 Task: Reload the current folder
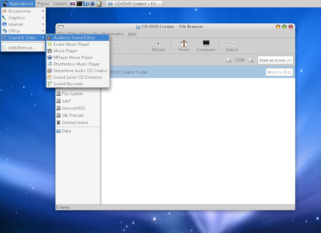[x=158, y=46]
